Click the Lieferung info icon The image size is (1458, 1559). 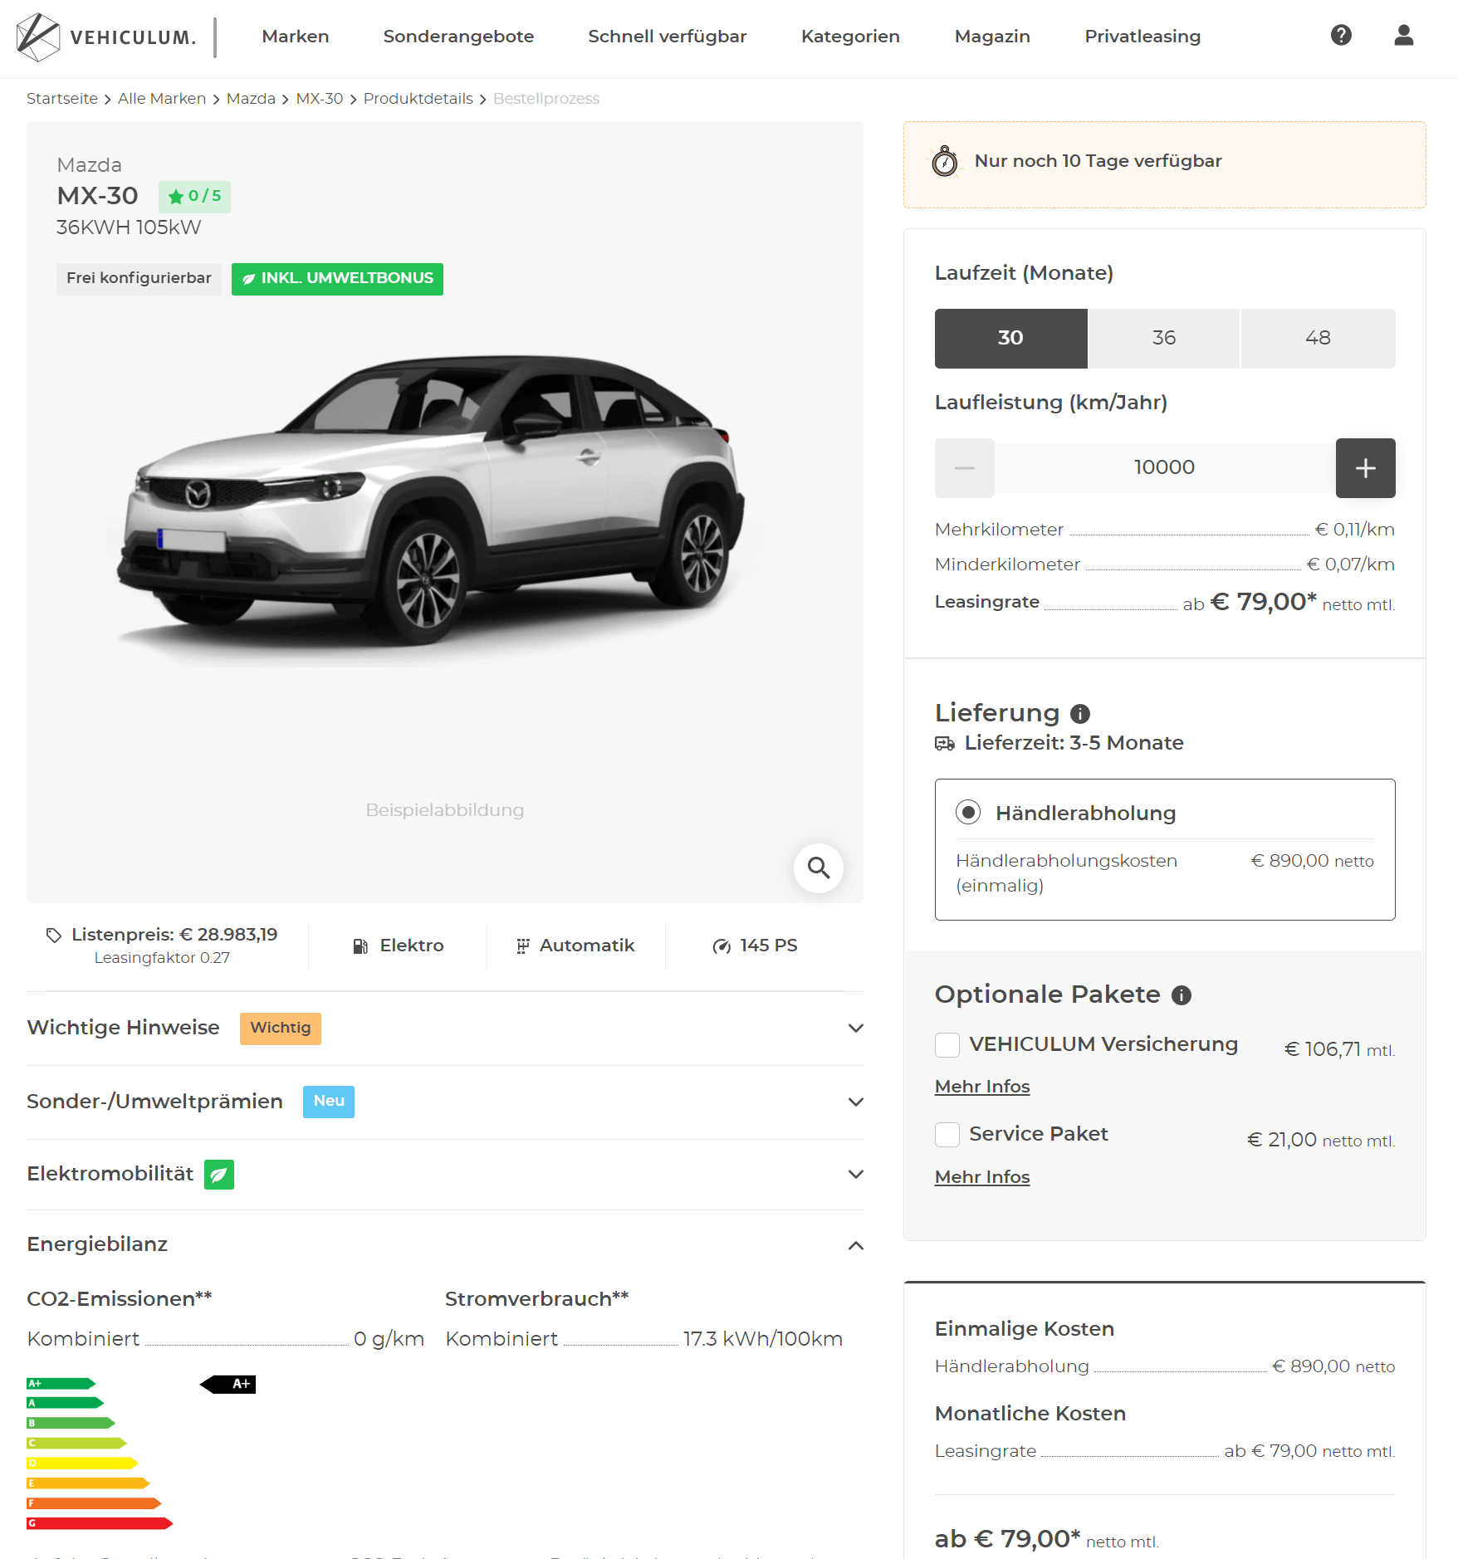tap(1079, 714)
